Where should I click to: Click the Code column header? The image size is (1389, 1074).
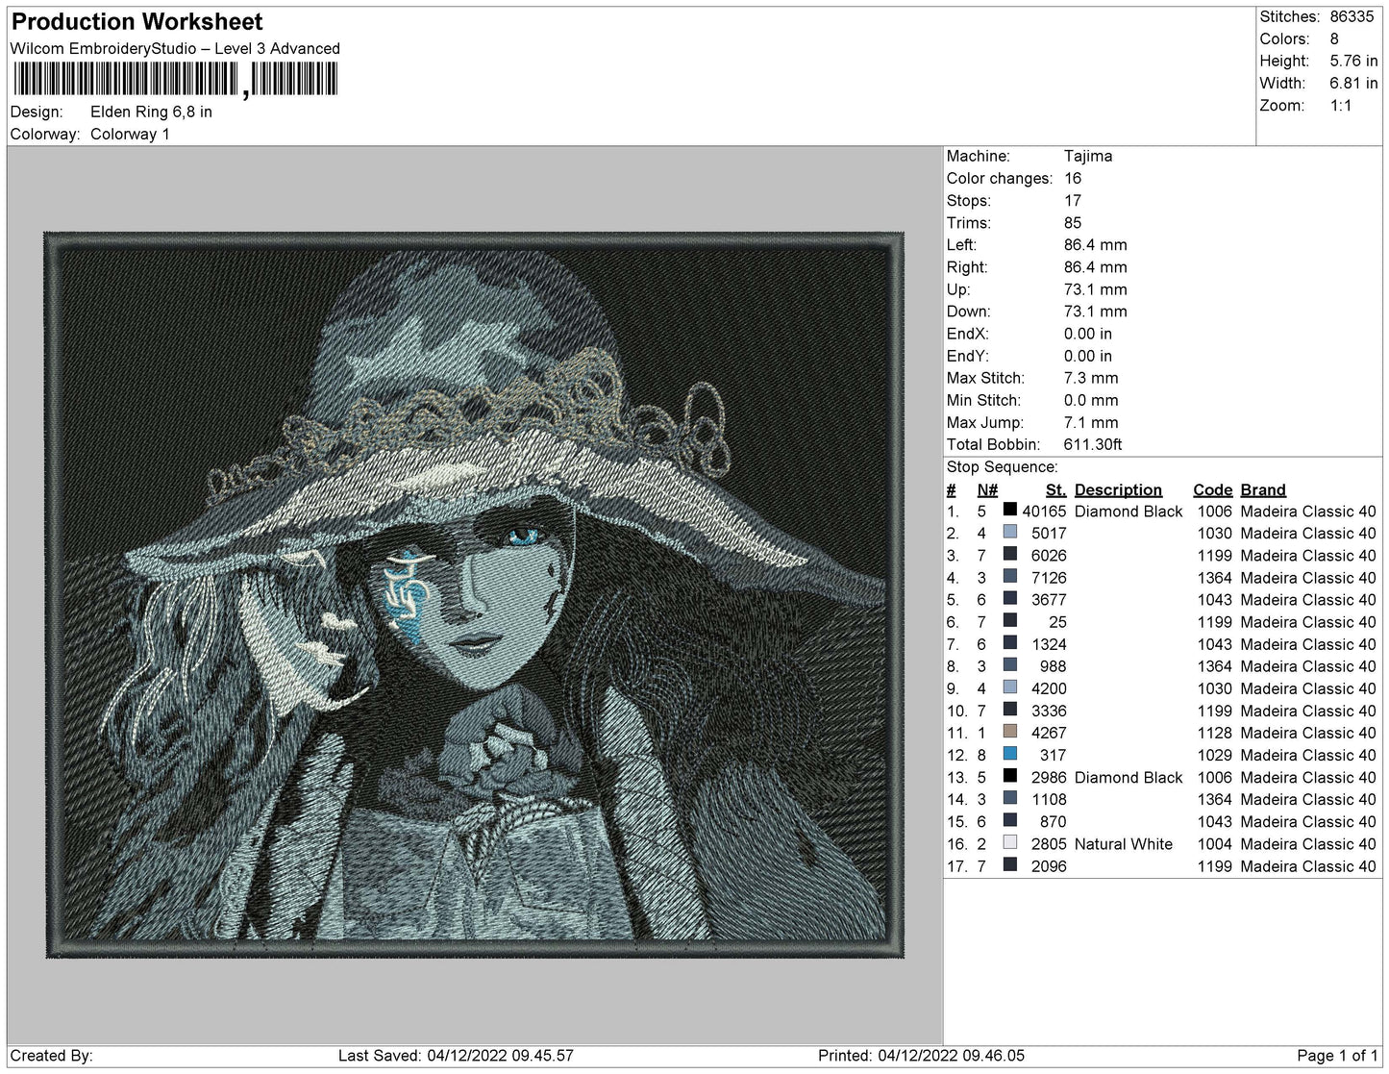pyautogui.click(x=1212, y=489)
